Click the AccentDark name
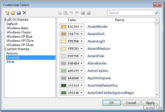Viewport: 165px width, 112px height. click(x=96, y=34)
